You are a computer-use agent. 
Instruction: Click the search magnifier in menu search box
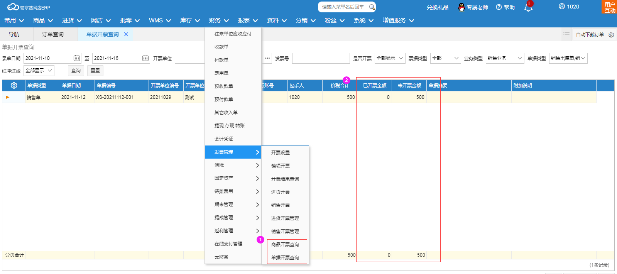pos(372,7)
